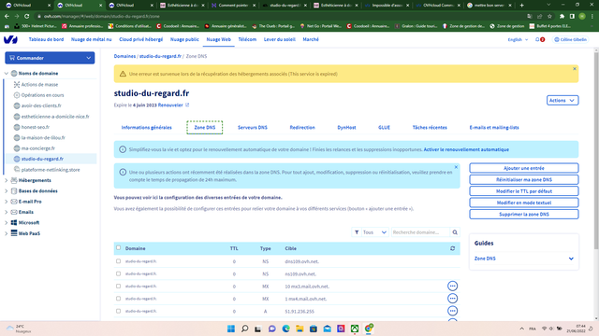Click the OVHcloud logo icon
This screenshot has height=336, width=599.
10,39
